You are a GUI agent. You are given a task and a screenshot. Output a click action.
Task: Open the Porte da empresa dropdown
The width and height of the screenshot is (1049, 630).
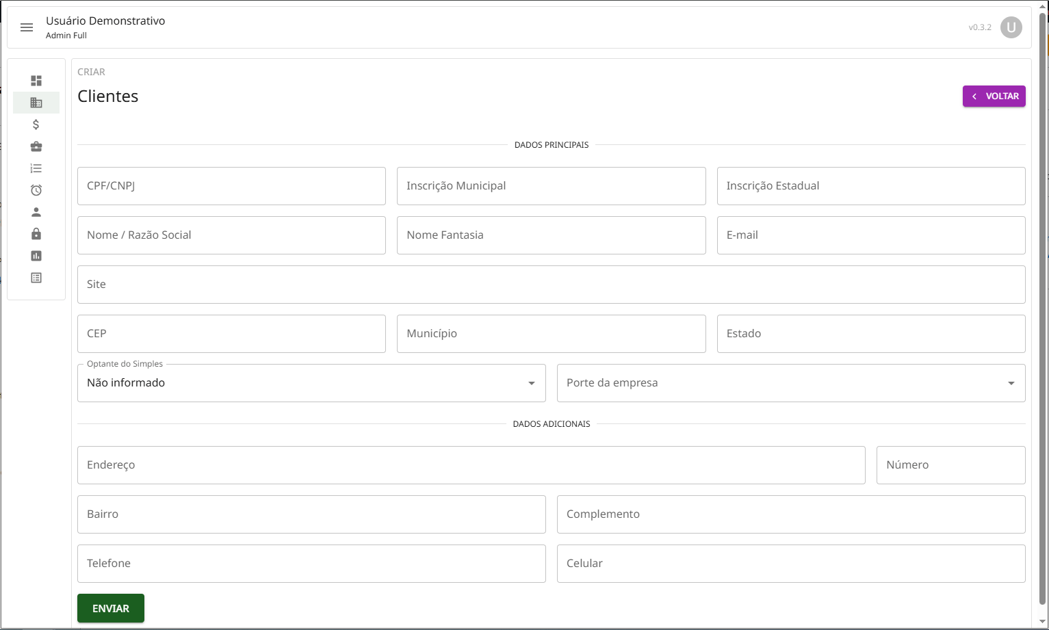click(790, 383)
